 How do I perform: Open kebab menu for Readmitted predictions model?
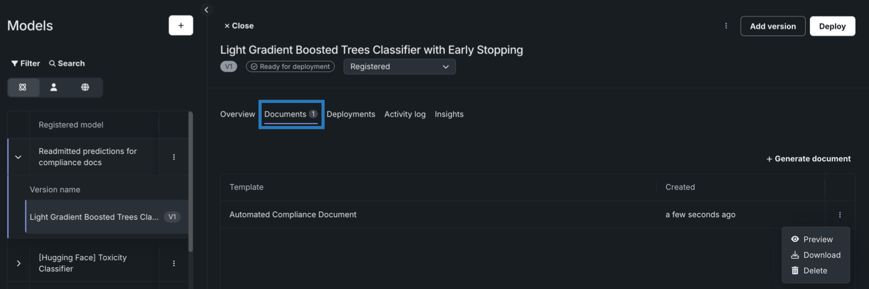pos(174,157)
